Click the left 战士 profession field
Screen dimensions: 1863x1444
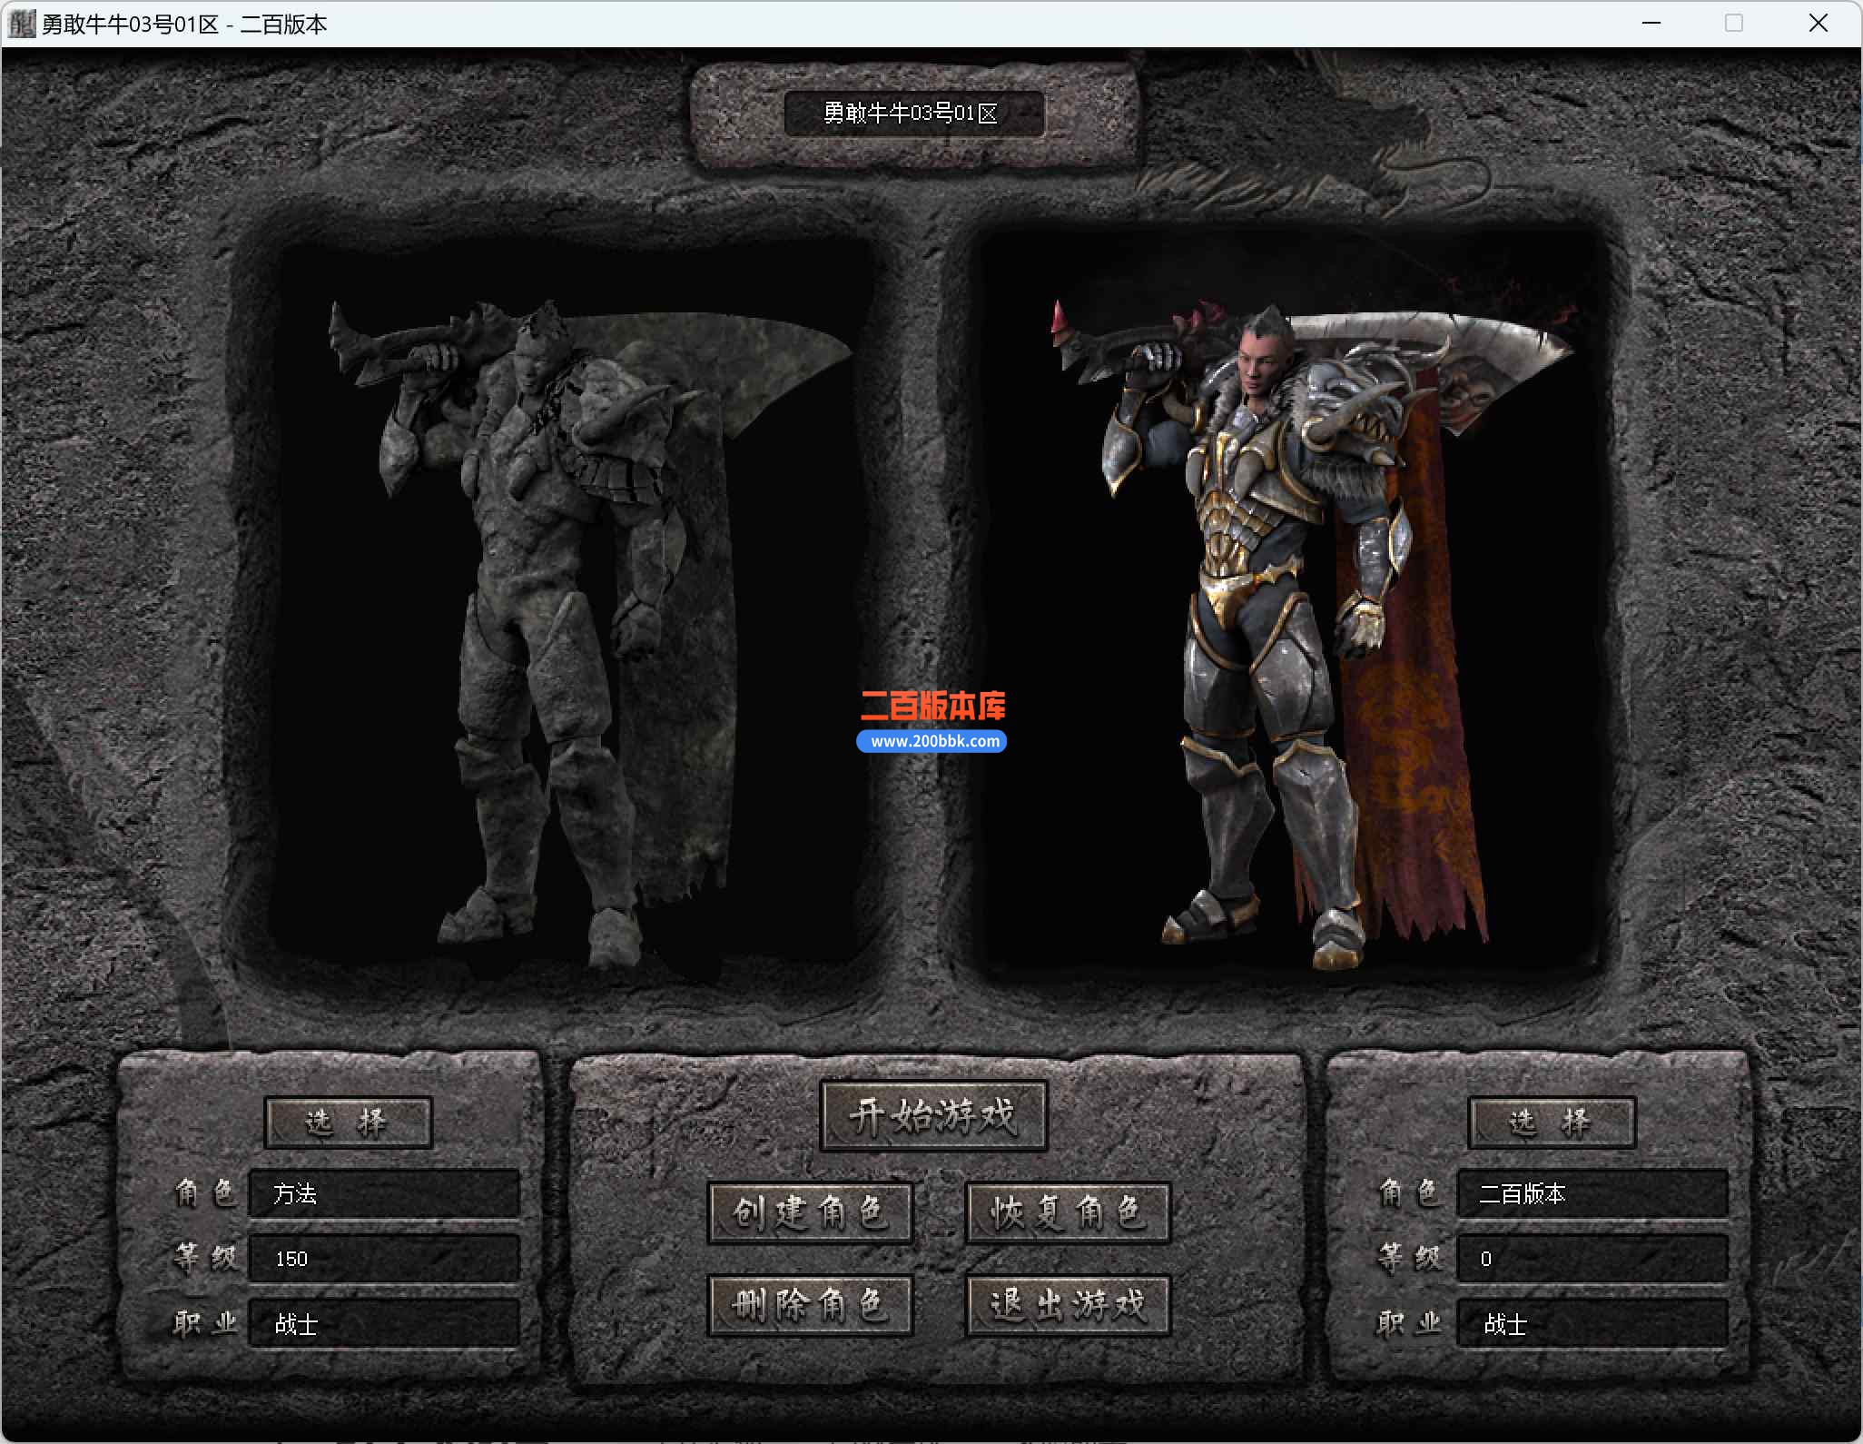(384, 1324)
